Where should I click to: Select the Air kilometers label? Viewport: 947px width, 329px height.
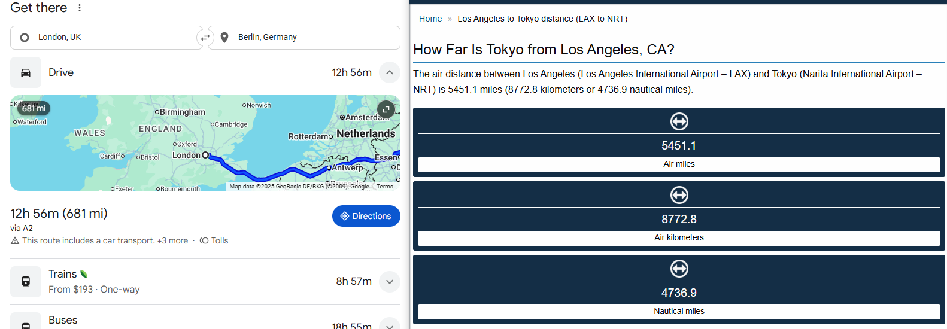pos(679,238)
